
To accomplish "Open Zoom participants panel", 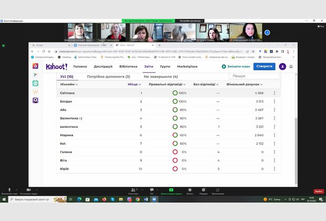I will [133, 190].
